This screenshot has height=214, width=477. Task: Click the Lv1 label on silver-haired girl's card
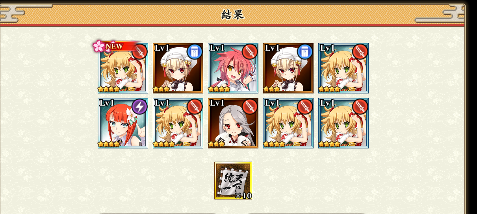pos(217,103)
